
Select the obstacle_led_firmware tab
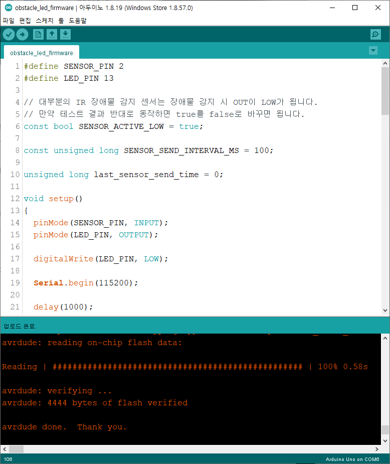tap(42, 53)
